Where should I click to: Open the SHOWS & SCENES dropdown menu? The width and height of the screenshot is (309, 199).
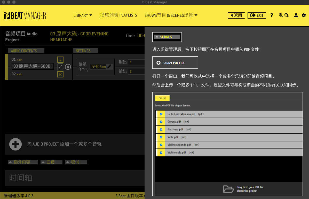[171, 15]
